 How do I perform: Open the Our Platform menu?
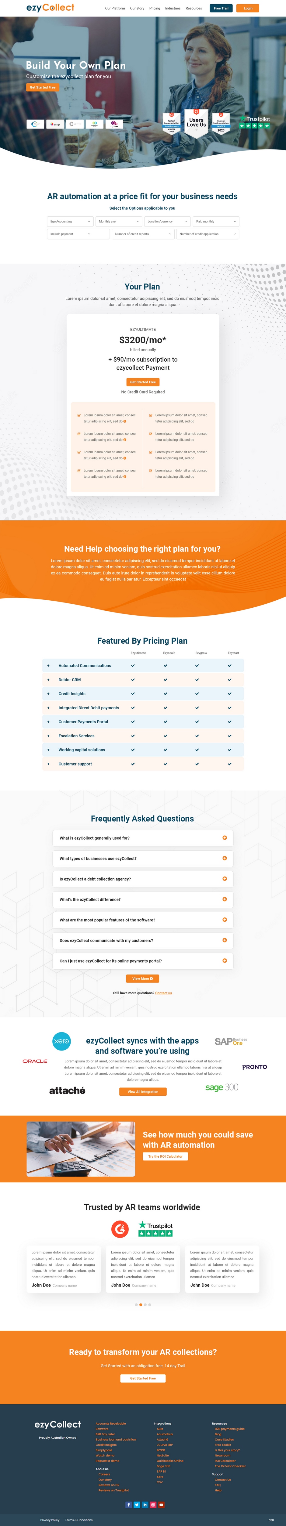(115, 8)
